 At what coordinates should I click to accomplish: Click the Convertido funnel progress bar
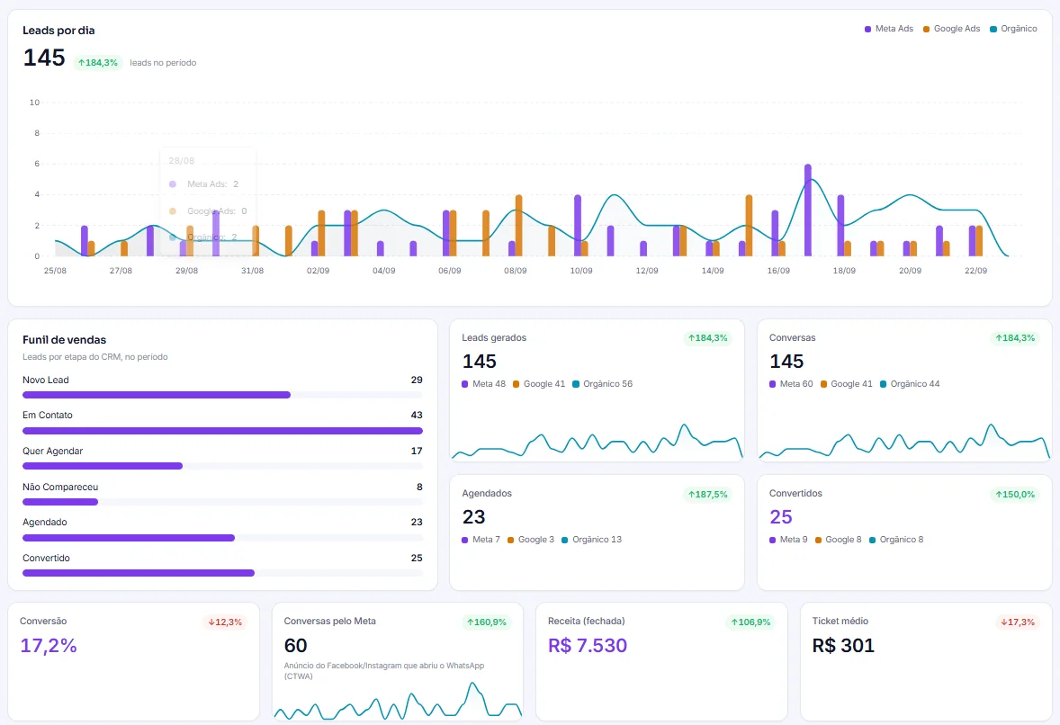pos(222,573)
